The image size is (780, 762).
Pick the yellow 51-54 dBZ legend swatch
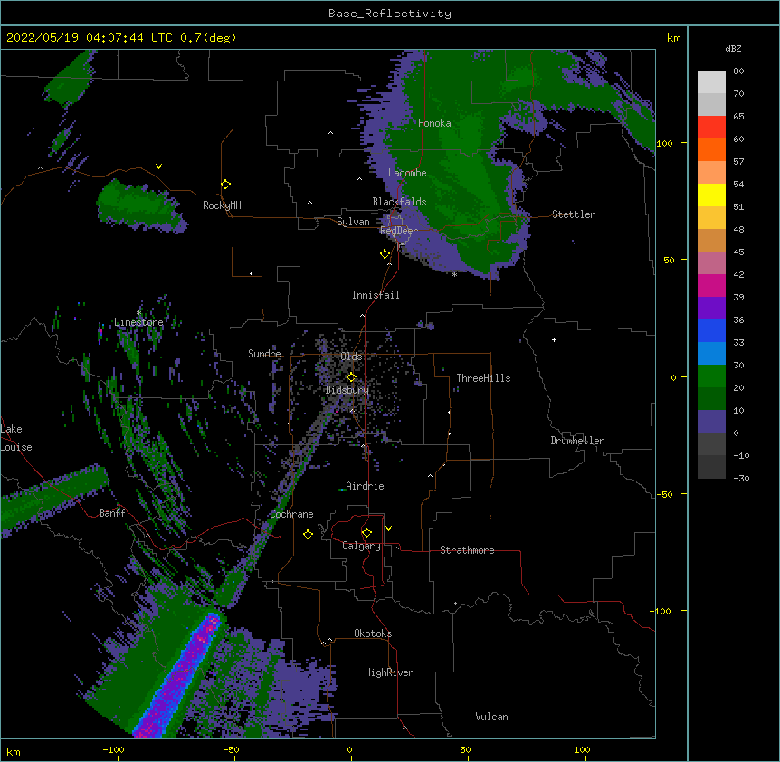click(711, 195)
